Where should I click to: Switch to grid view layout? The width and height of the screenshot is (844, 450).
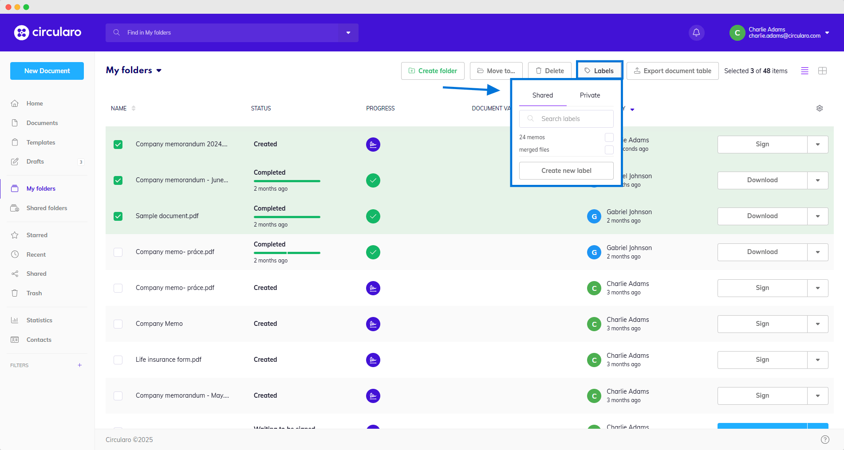click(822, 71)
